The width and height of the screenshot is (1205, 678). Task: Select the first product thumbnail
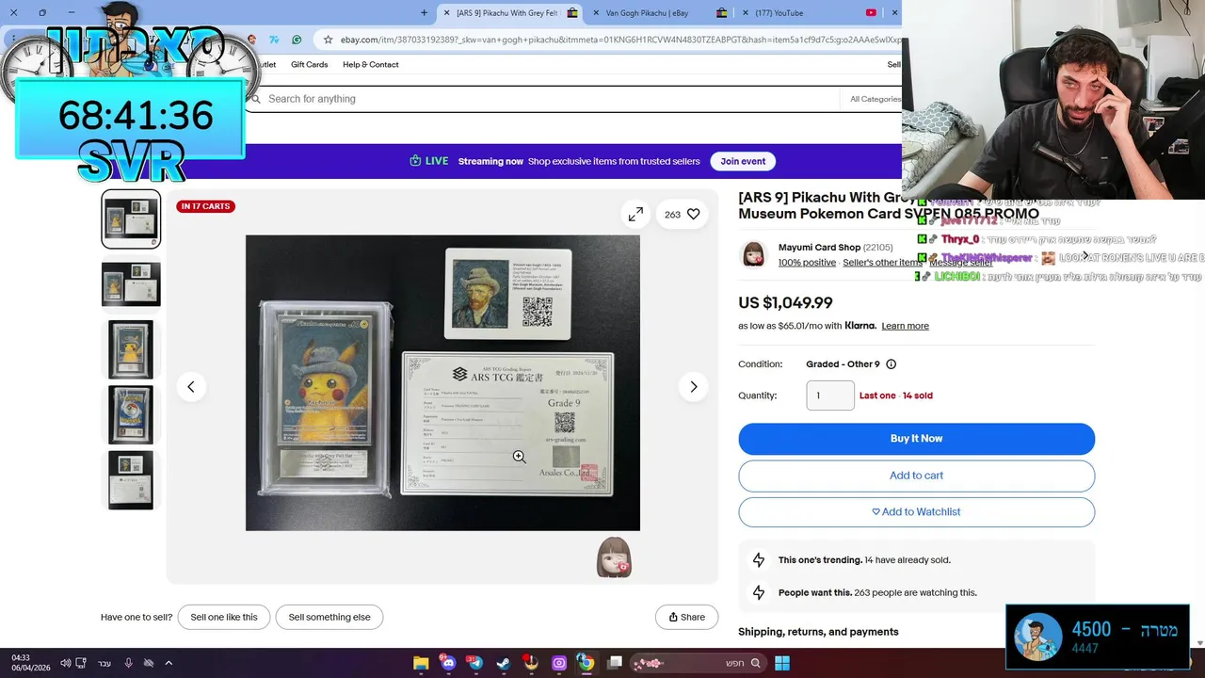click(131, 219)
